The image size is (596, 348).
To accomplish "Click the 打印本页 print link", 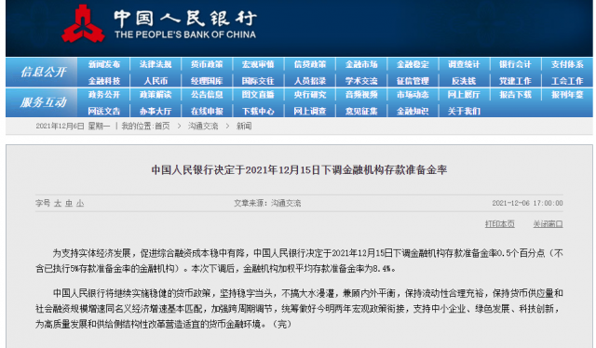I will pos(500,224).
